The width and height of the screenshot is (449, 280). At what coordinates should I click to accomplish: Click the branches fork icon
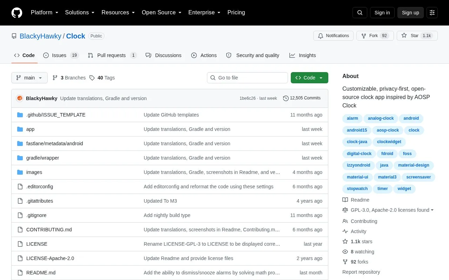tap(55, 78)
